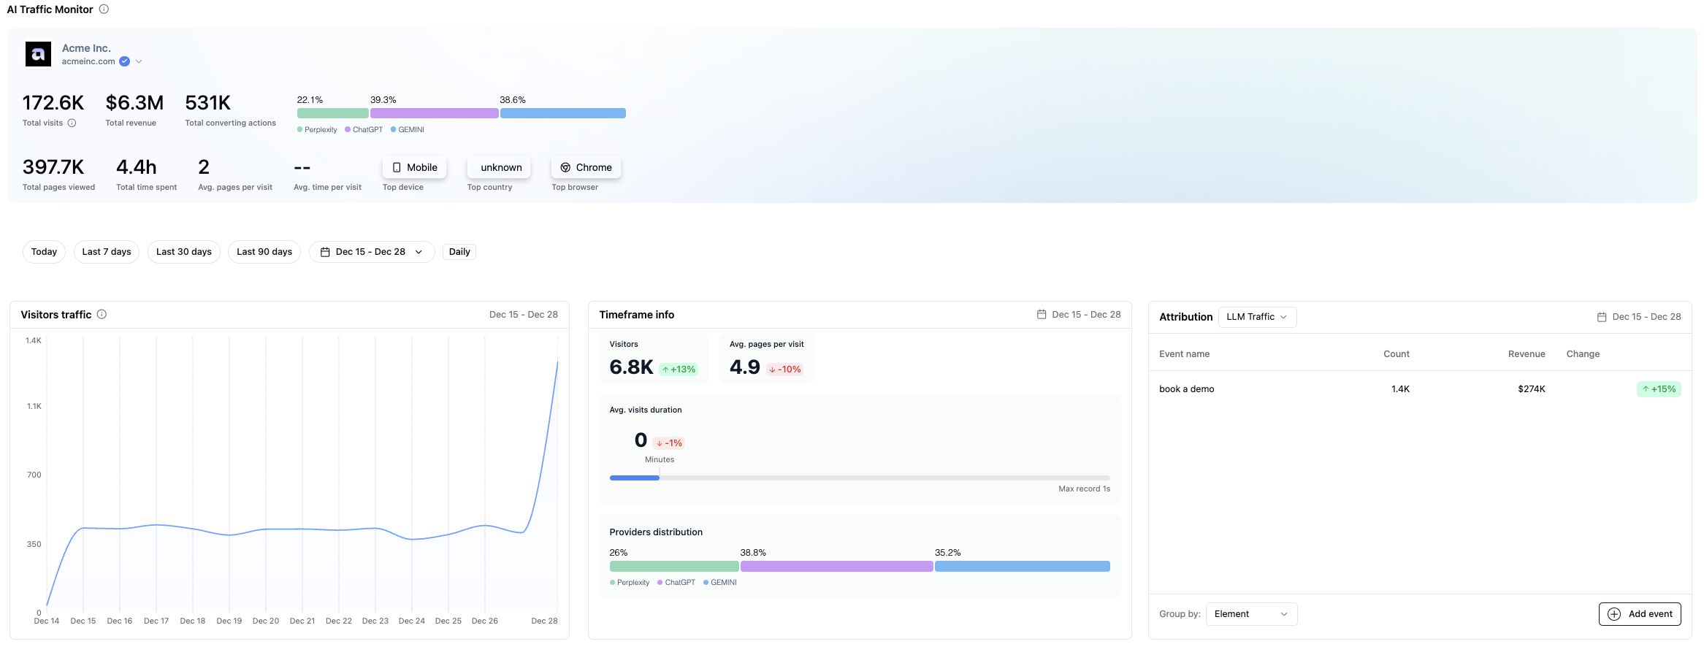Click the Acme Inc. logo icon
This screenshot has height=655, width=1704.
click(38, 54)
